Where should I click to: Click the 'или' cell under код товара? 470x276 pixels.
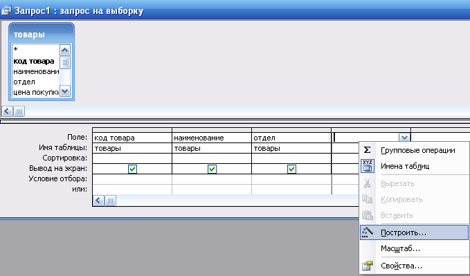(132, 190)
